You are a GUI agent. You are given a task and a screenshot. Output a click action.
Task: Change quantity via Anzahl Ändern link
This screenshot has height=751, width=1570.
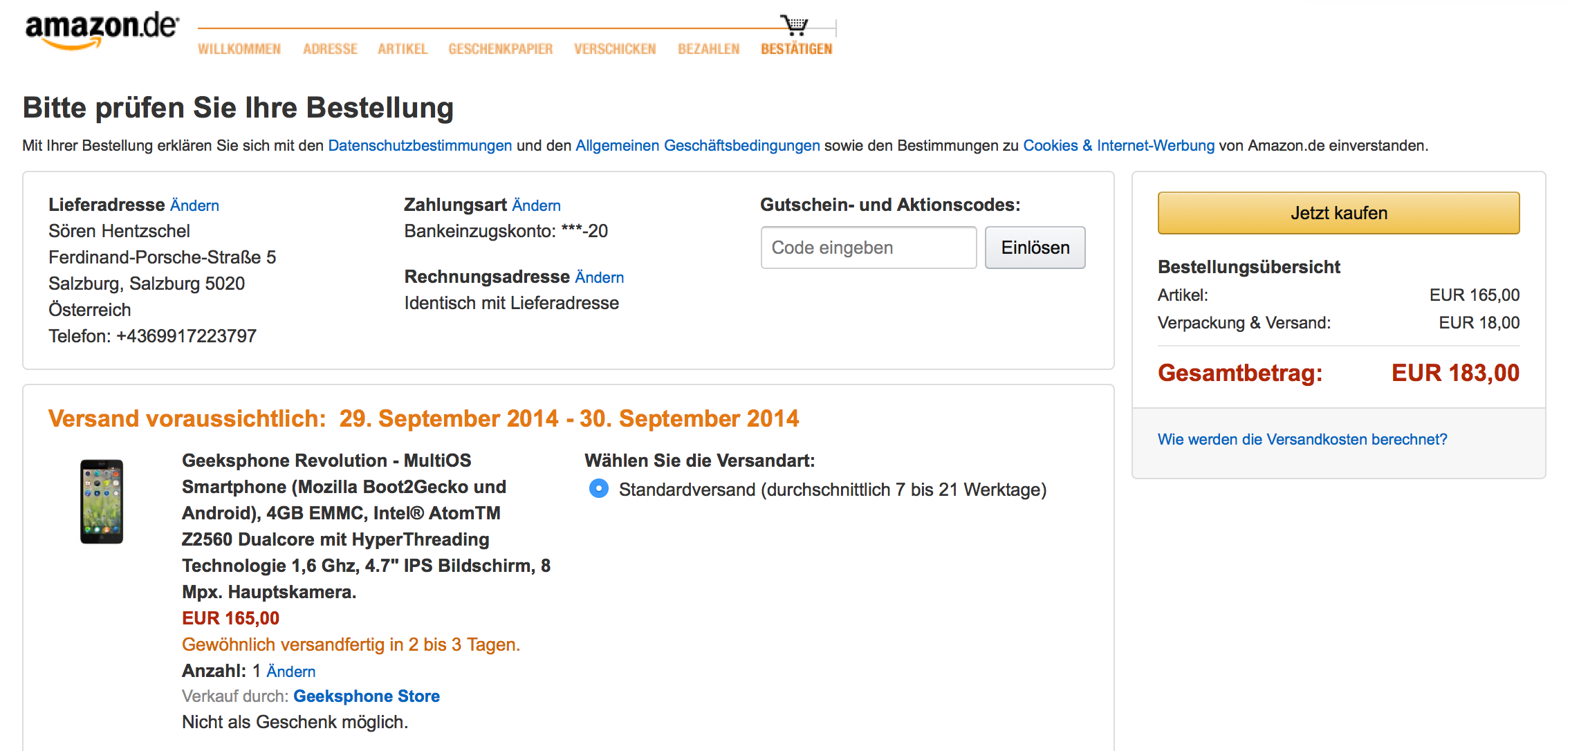pyautogui.click(x=290, y=671)
